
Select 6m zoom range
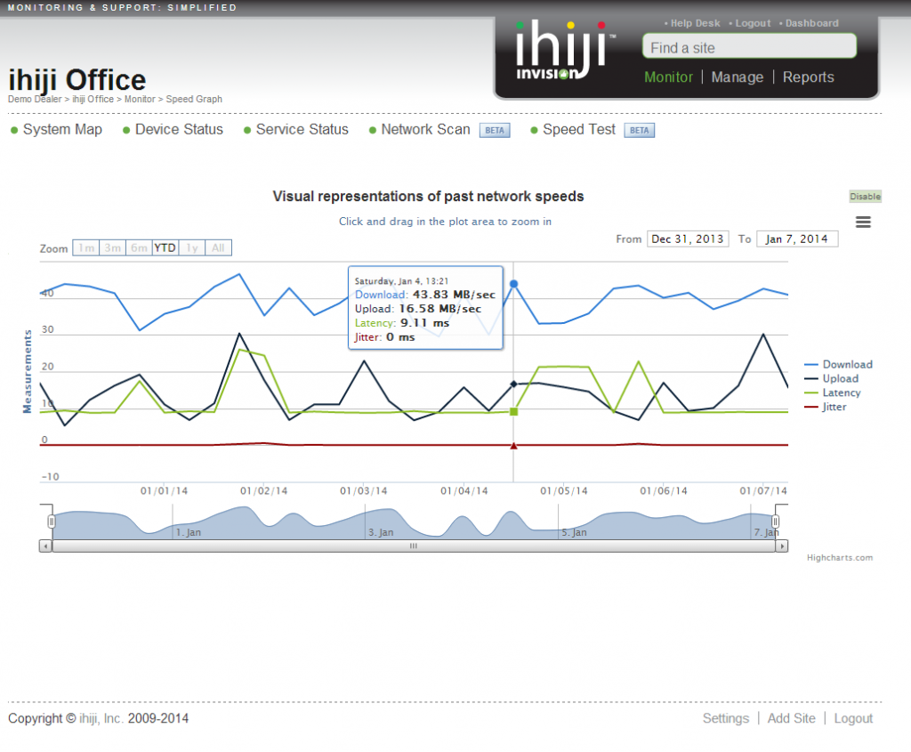[139, 248]
